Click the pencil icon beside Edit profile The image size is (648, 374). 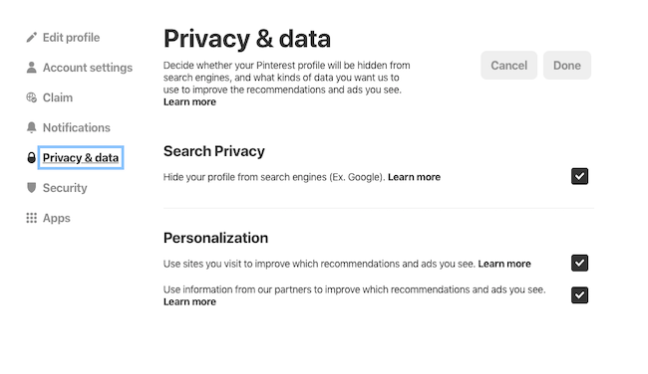[x=32, y=38]
